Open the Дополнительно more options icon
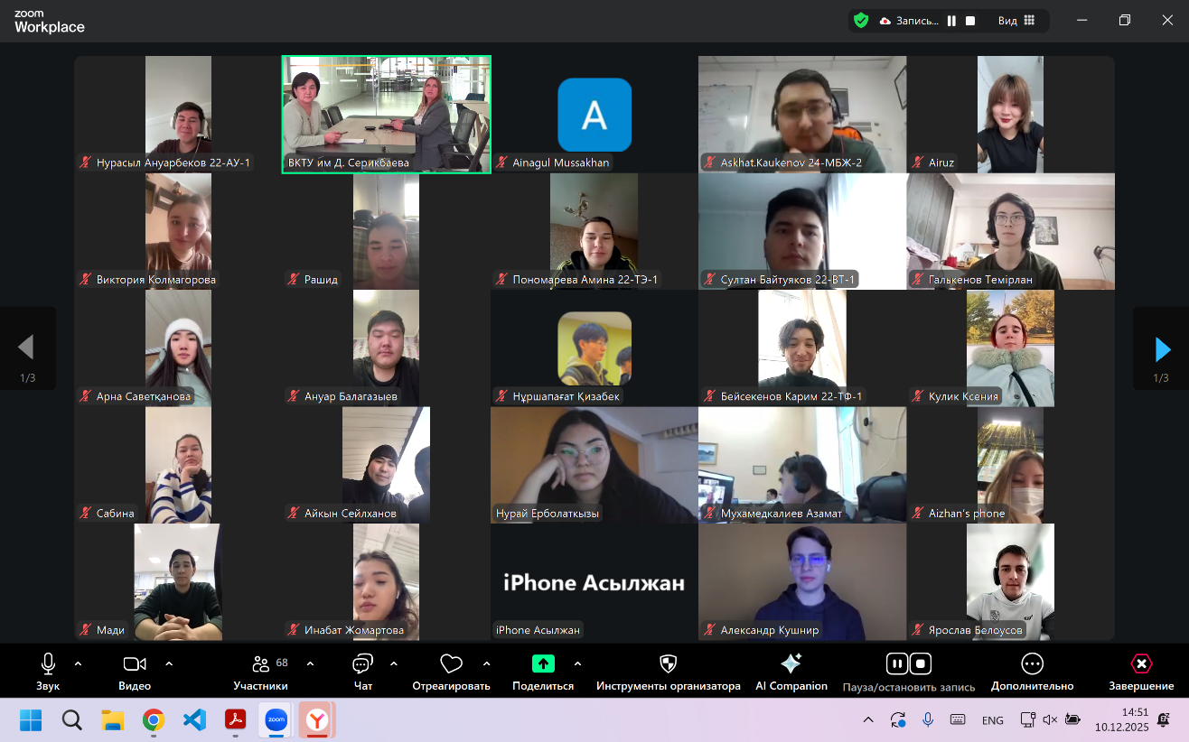1189x742 pixels. click(x=1032, y=664)
